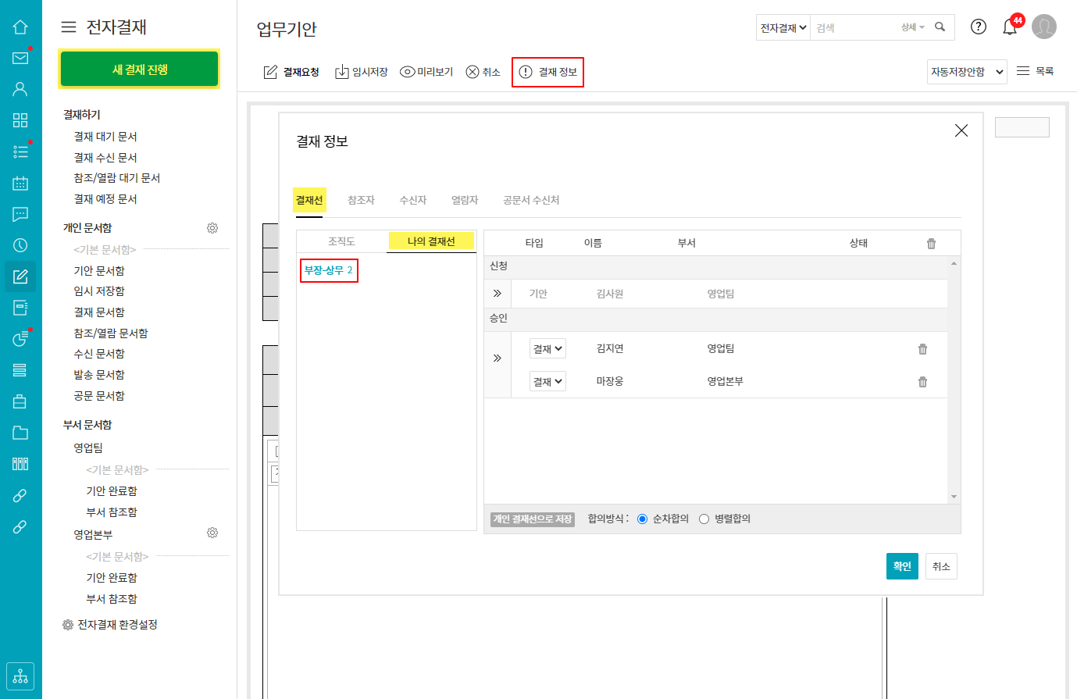
Task: Open 결재 type dropdown for 김지연
Action: [x=547, y=349]
